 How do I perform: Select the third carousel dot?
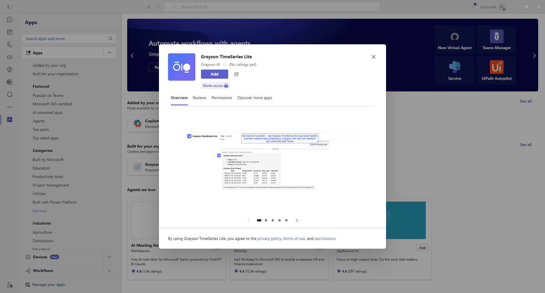273,220
